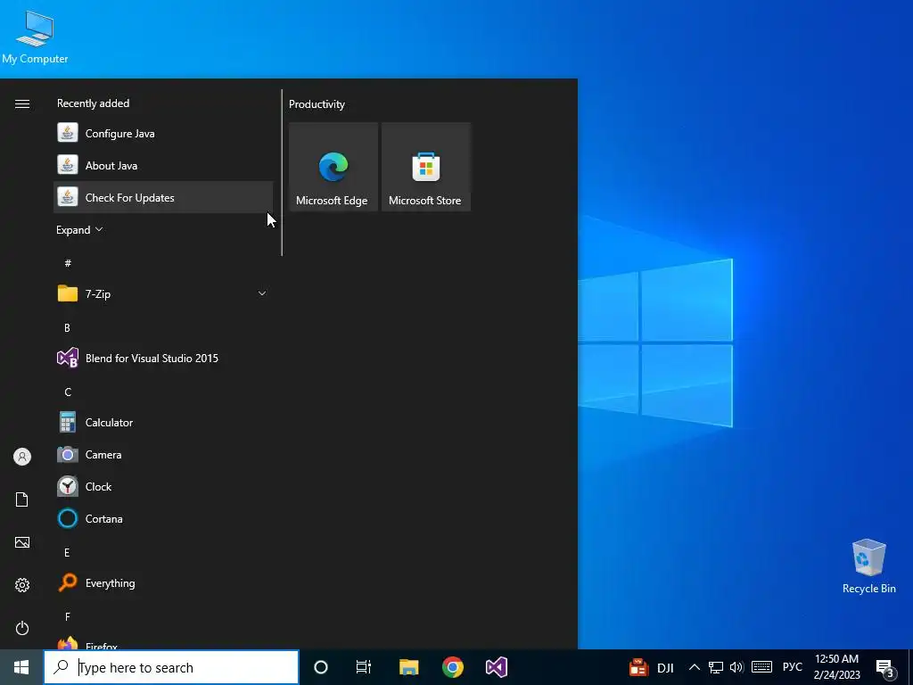Jump to letter C header

(x=68, y=392)
